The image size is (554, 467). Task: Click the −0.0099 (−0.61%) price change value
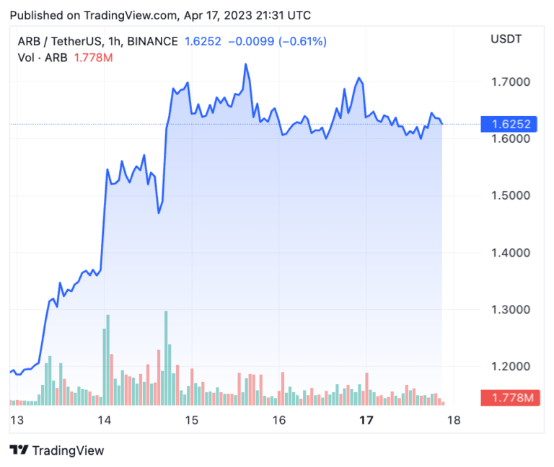[x=278, y=41]
